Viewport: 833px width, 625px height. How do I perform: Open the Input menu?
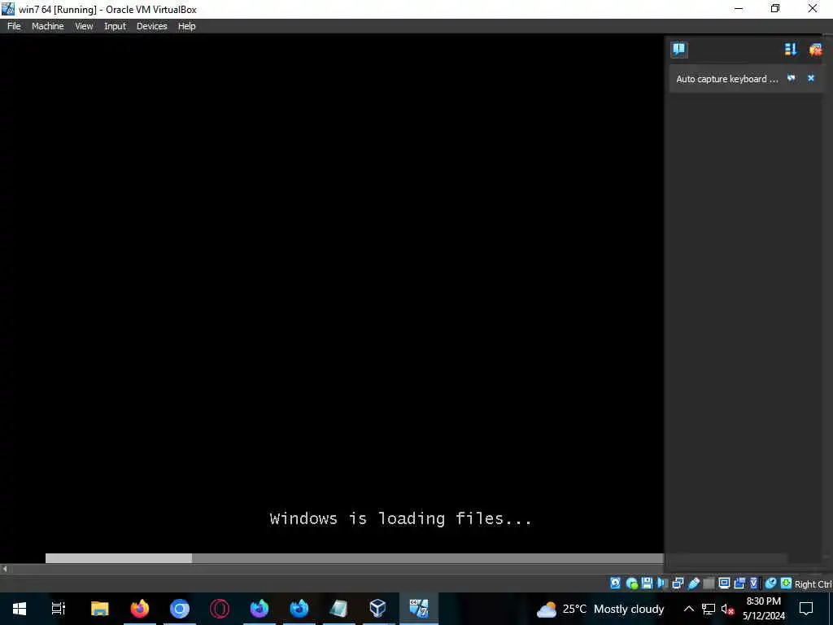(x=115, y=26)
